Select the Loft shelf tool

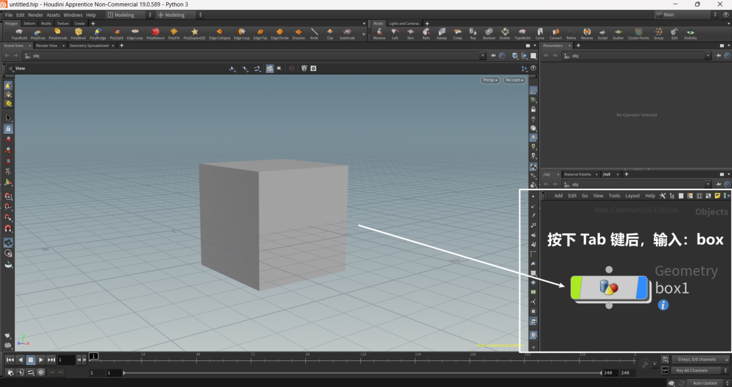(x=395, y=34)
